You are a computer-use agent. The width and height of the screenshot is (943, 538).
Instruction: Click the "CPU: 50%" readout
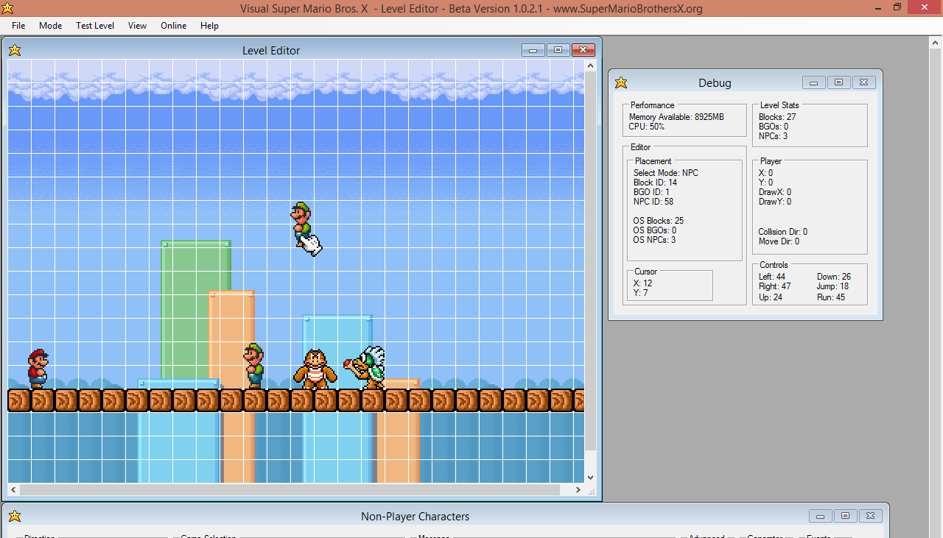point(647,127)
